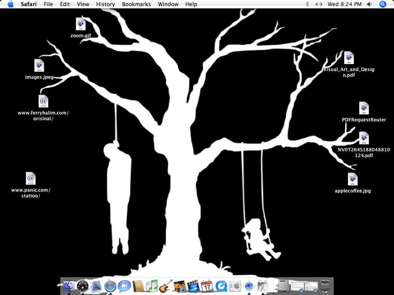The height and width of the screenshot is (295, 394).
Task: Open Safari's History menu
Action: coord(105,4)
